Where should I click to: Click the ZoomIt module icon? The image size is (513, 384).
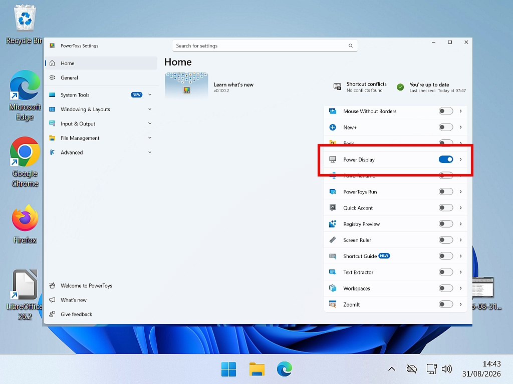click(x=333, y=304)
